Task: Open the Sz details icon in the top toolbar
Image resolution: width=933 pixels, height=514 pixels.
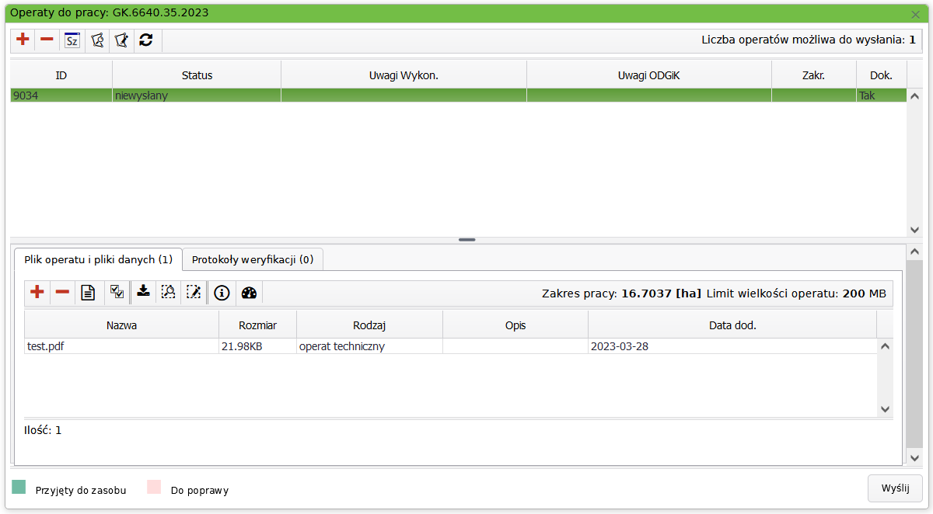Action: point(72,40)
